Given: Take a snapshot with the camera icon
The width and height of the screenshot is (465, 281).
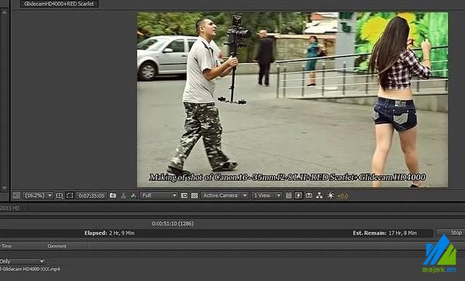Looking at the screenshot, I should coord(112,196).
